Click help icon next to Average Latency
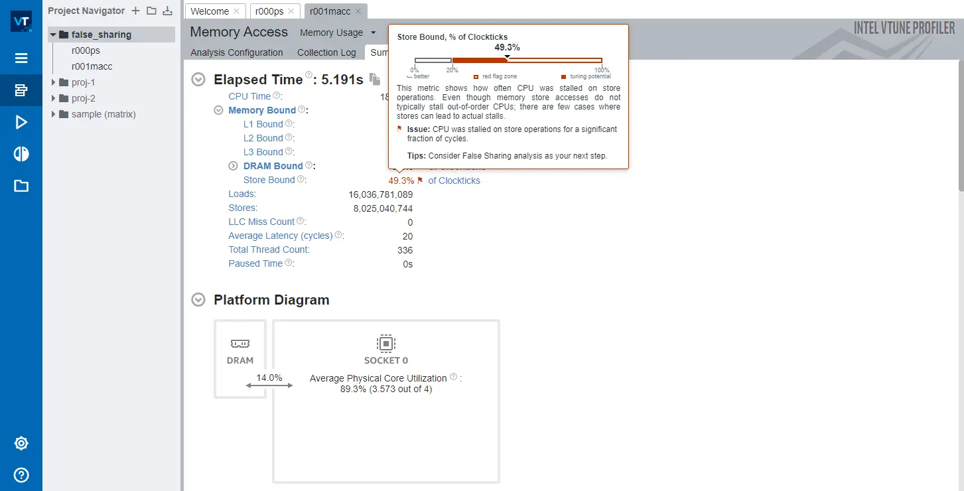The width and height of the screenshot is (964, 491). (x=338, y=235)
